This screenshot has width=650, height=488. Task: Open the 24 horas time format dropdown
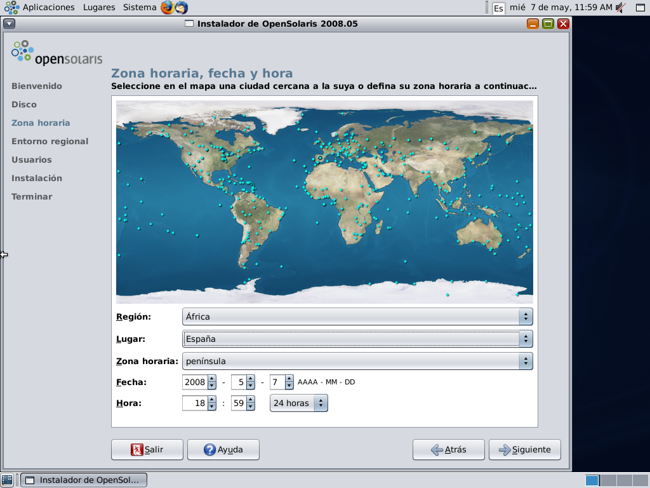click(298, 403)
